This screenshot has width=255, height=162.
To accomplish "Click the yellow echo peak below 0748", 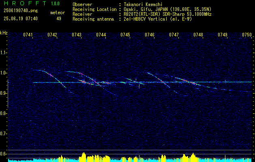I will (193, 157).
